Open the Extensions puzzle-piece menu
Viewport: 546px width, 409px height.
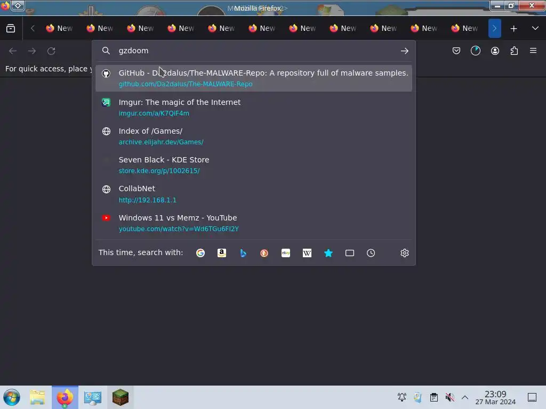point(514,51)
